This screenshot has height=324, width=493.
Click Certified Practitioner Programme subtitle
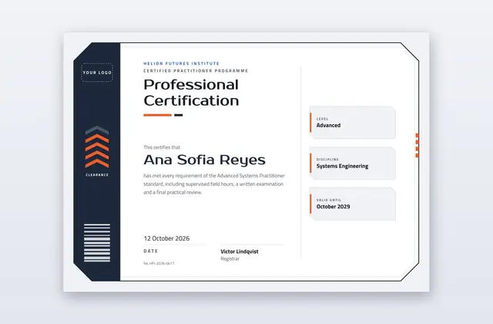tap(196, 71)
